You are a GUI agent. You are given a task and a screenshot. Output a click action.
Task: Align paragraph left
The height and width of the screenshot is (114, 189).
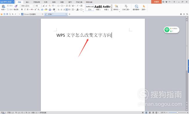pyautogui.click(x=58, y=10)
